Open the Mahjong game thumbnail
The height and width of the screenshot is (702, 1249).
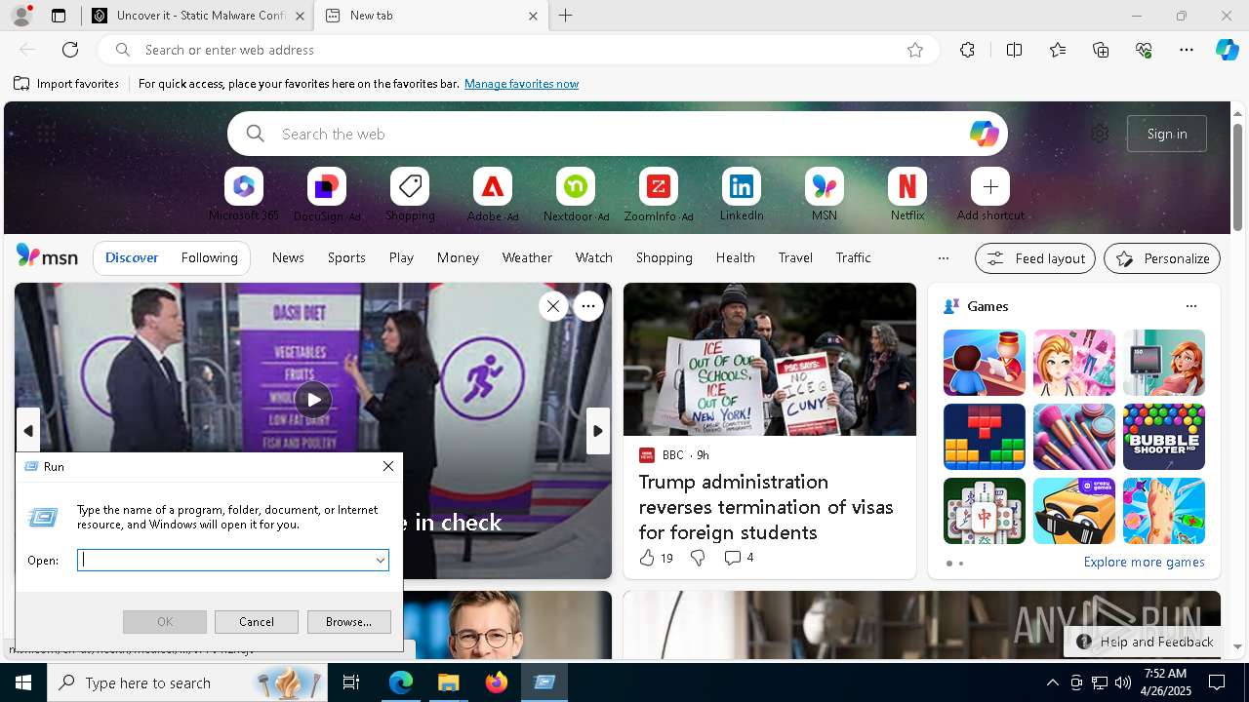pyautogui.click(x=985, y=511)
